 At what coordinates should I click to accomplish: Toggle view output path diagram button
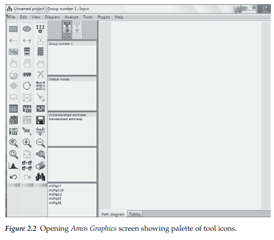[77, 30]
